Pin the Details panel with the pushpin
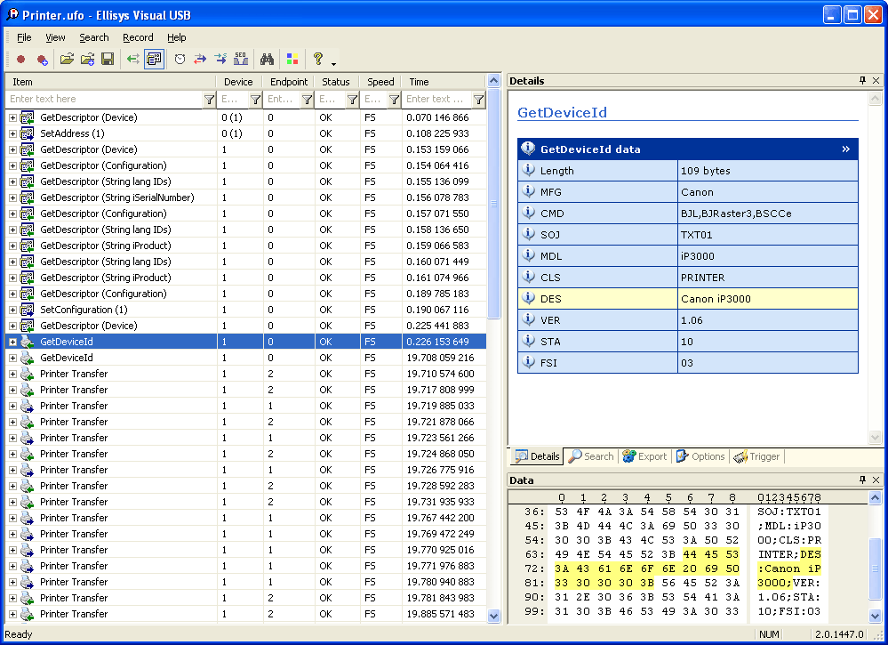888x645 pixels. click(862, 81)
